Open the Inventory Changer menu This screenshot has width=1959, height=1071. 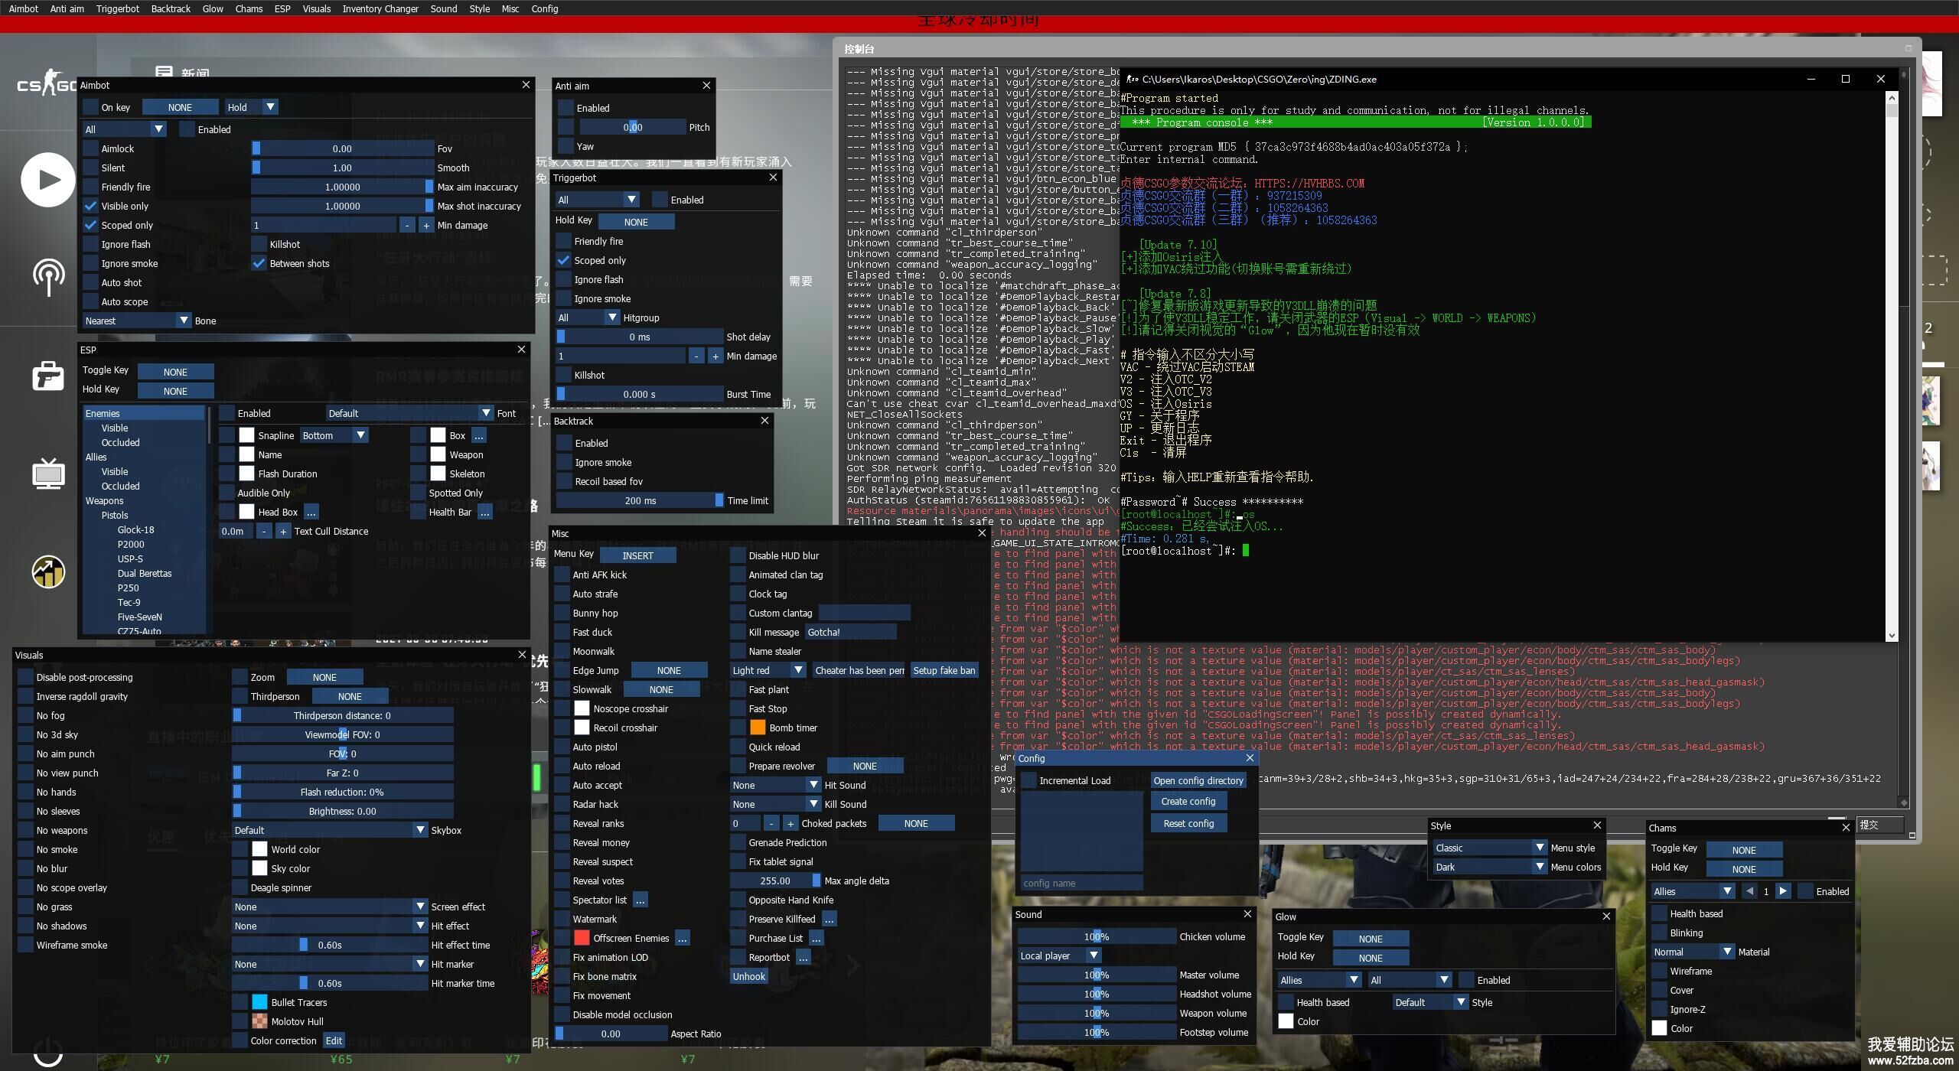[x=380, y=9]
